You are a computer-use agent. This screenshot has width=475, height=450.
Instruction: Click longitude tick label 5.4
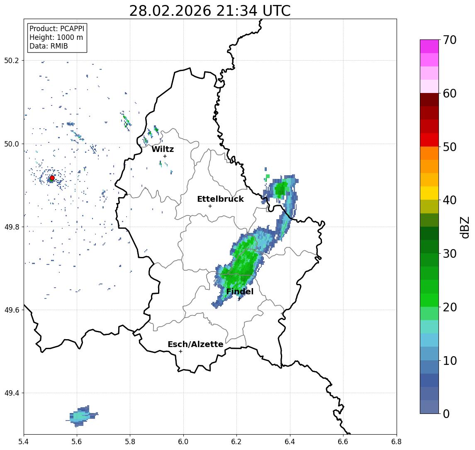coord(24,442)
